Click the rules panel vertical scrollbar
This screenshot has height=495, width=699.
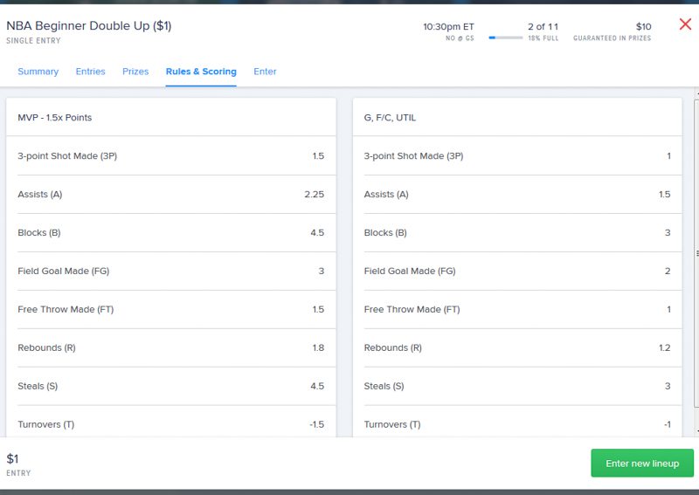[696, 253]
